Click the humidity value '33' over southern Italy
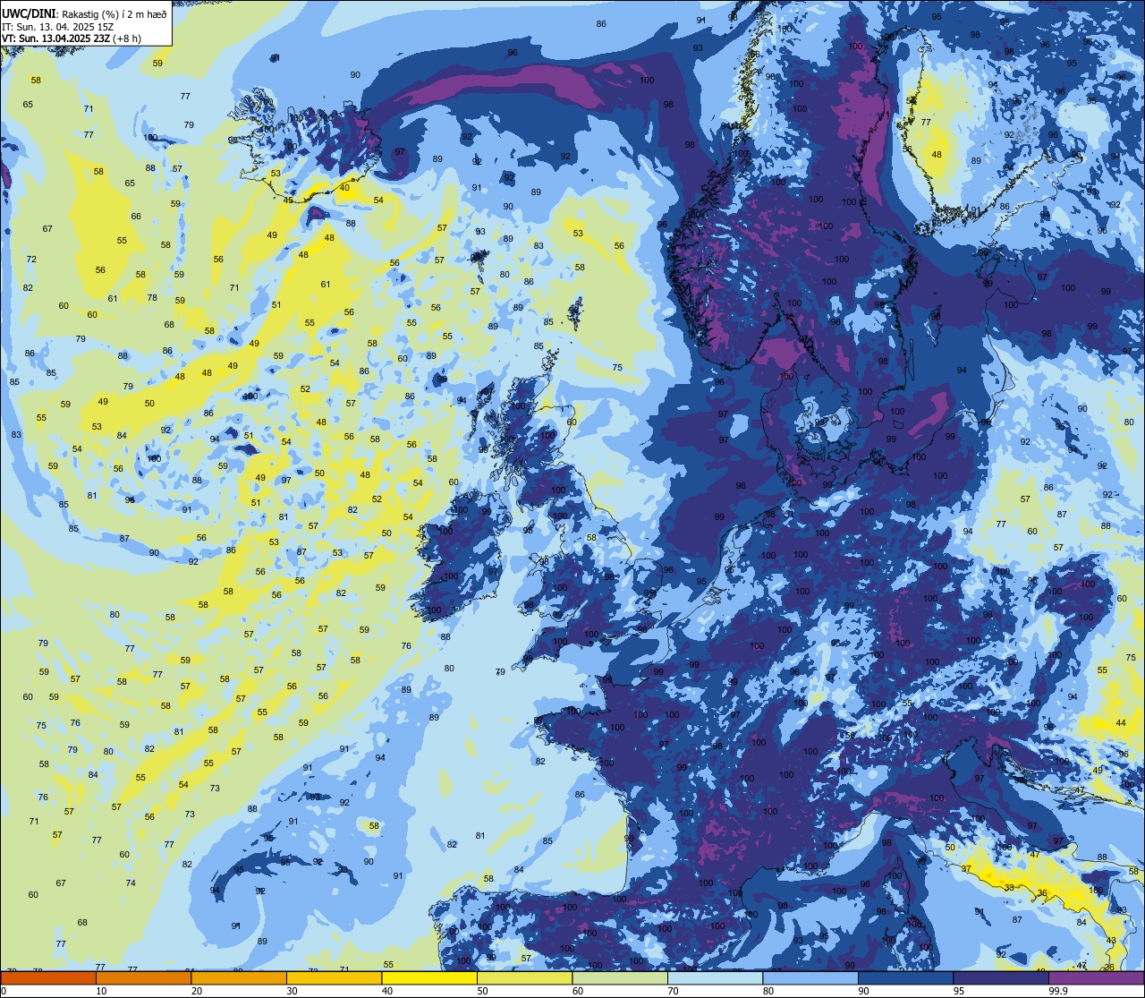The width and height of the screenshot is (1145, 998). [x=1009, y=887]
